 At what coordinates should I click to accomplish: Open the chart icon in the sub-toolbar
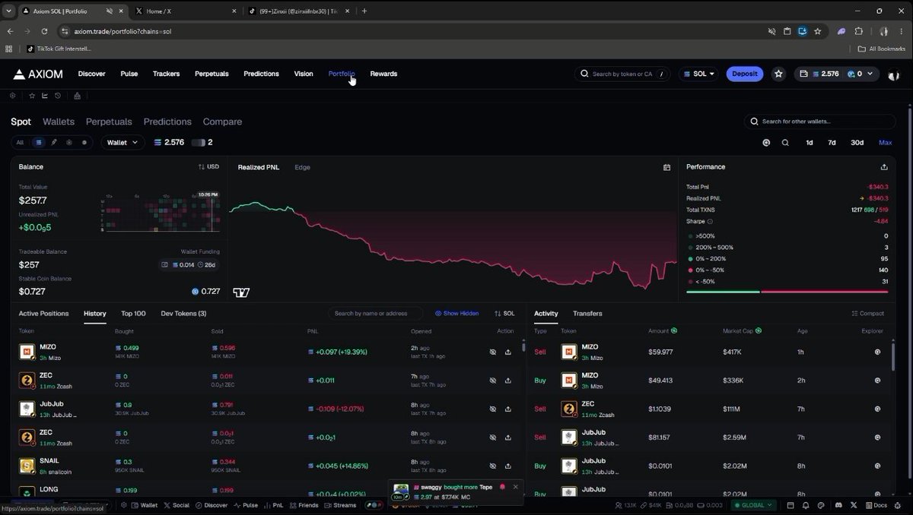pyautogui.click(x=45, y=96)
